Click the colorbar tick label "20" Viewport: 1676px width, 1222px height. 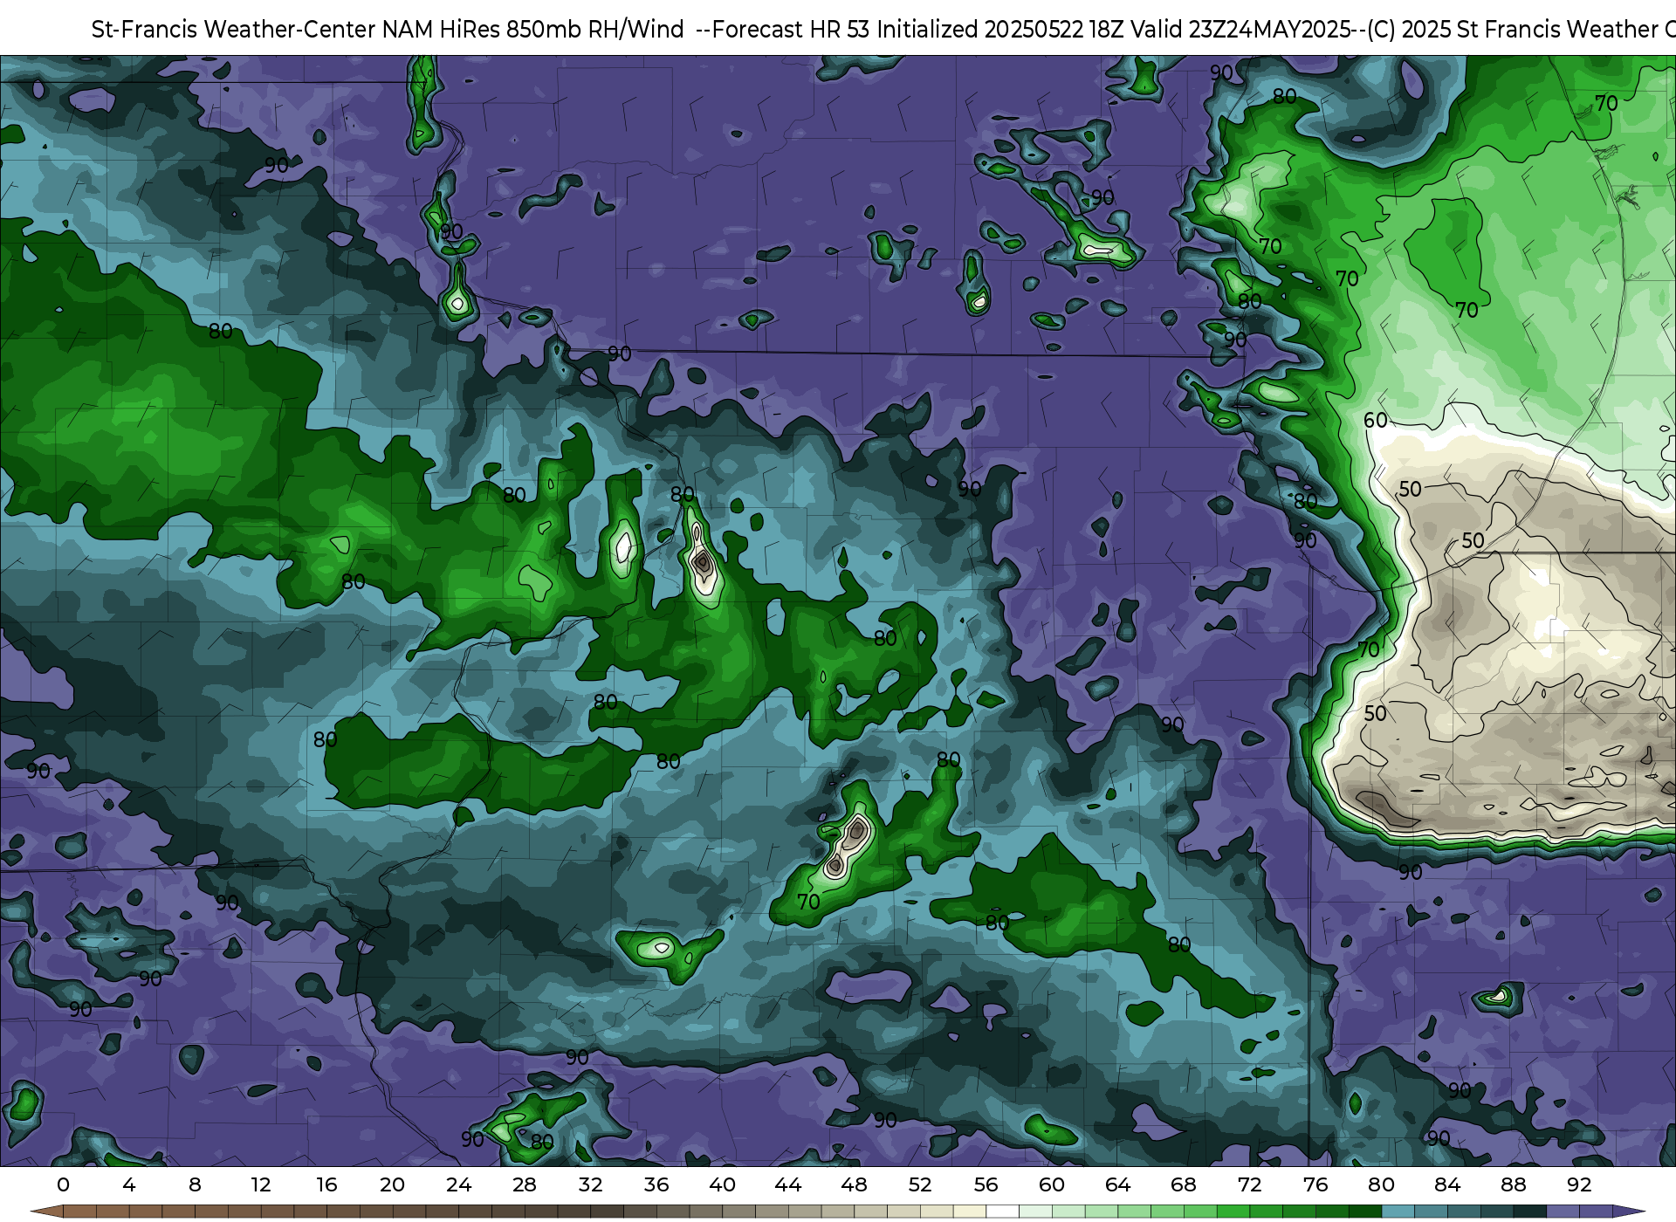coord(393,1184)
